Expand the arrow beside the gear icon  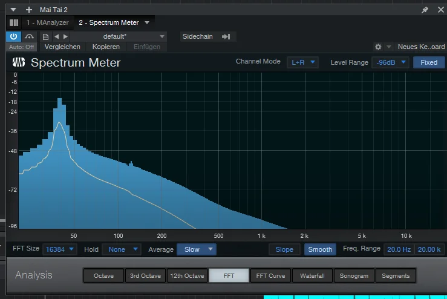point(388,47)
